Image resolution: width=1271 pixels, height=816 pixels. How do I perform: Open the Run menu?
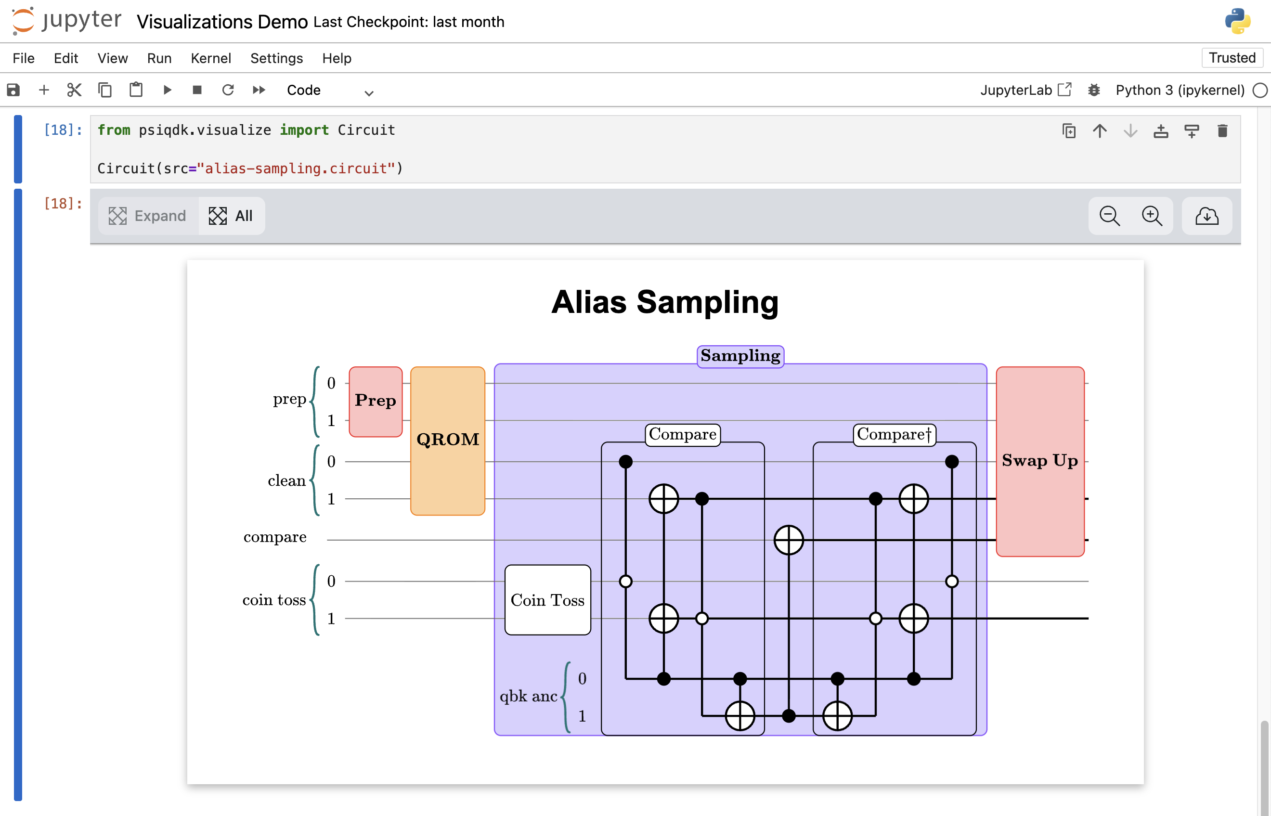[159, 58]
